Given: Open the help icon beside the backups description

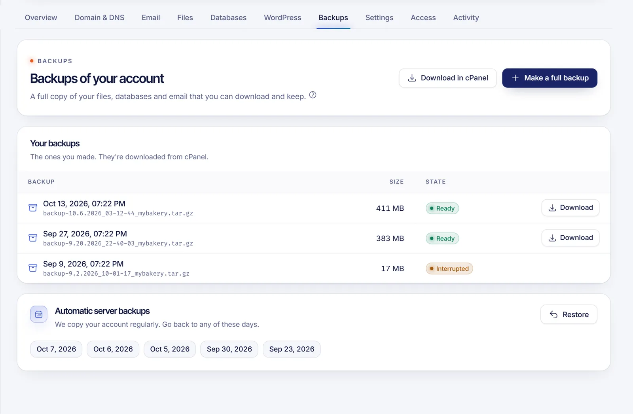Looking at the screenshot, I should (x=313, y=95).
